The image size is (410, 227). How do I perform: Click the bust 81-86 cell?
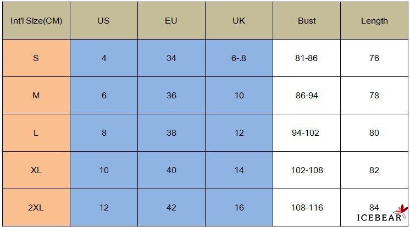(307, 58)
